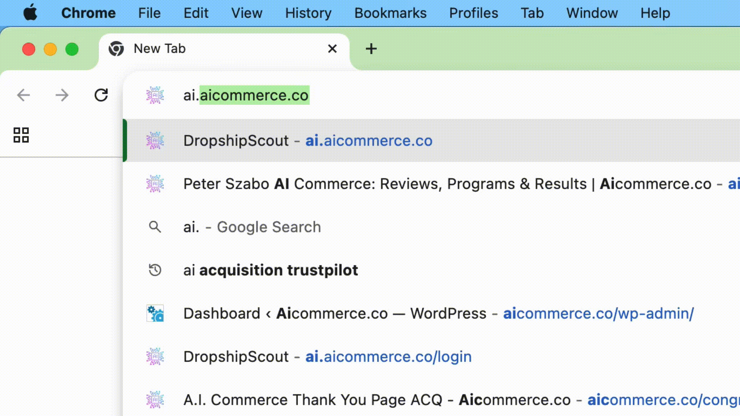The height and width of the screenshot is (416, 740).
Task: Maximize window with green traffic light button
Action: tap(72, 49)
